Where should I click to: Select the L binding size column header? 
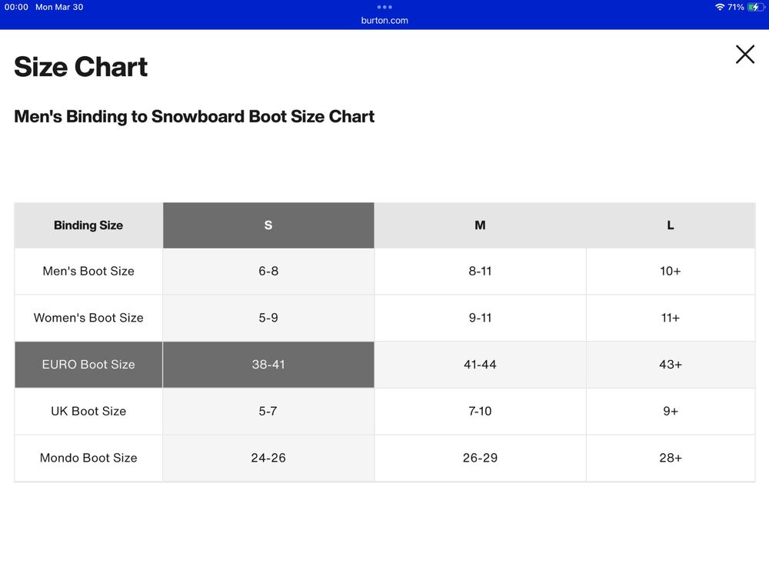[671, 225]
